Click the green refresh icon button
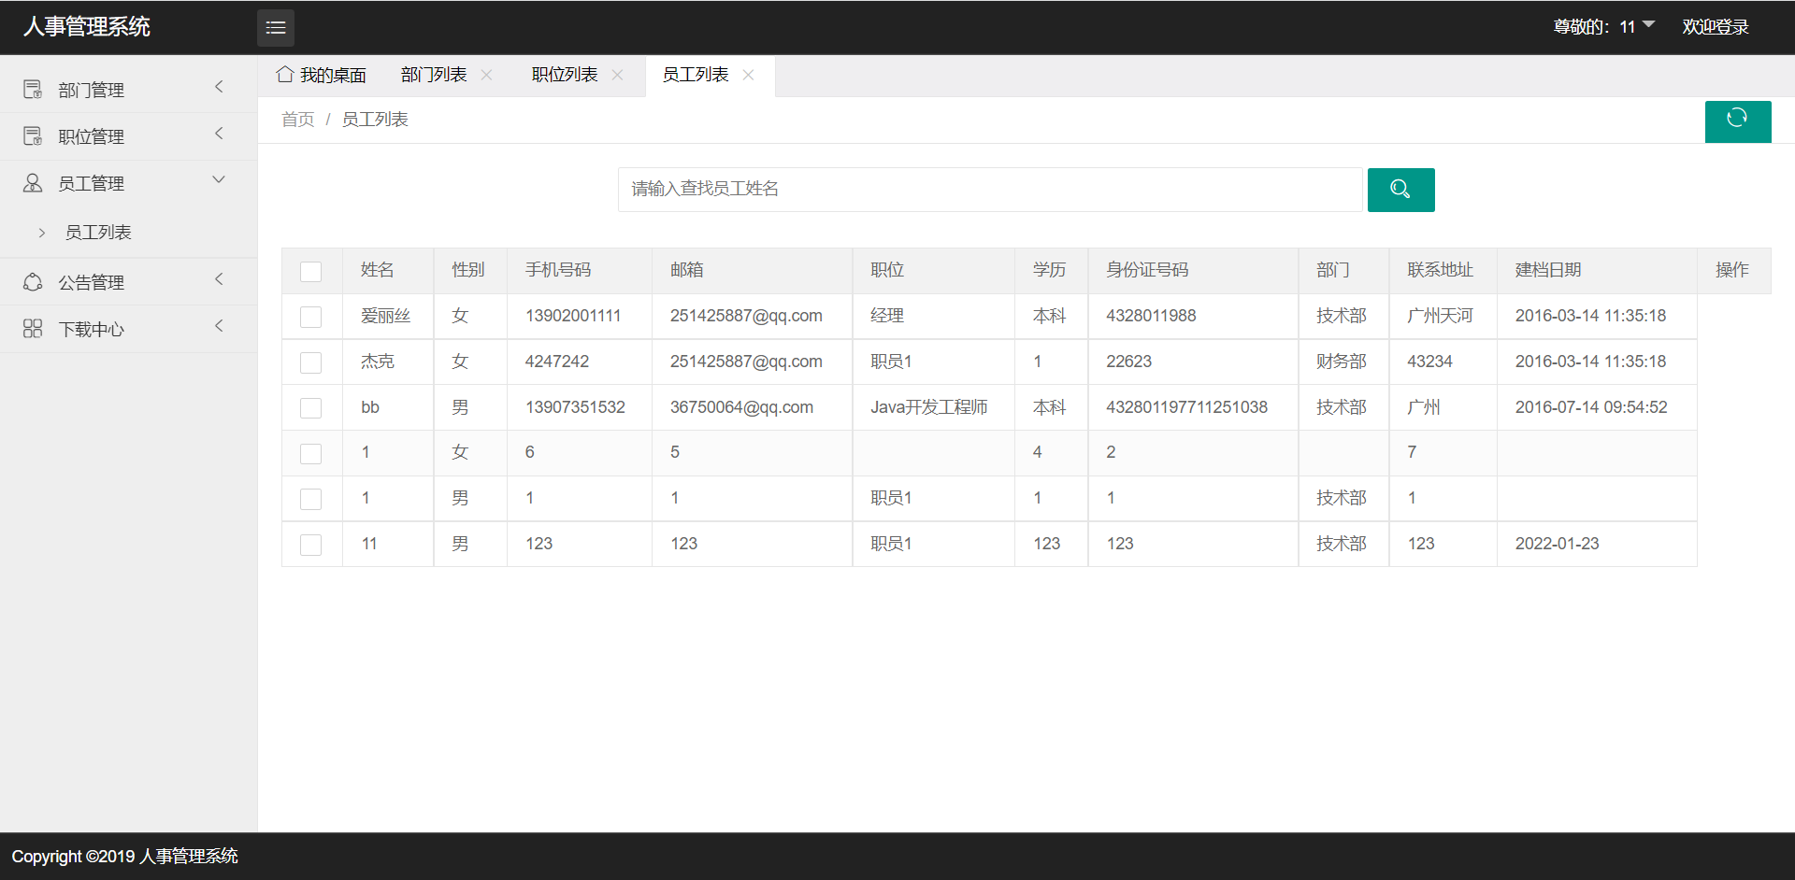The height and width of the screenshot is (880, 1795). click(1737, 121)
